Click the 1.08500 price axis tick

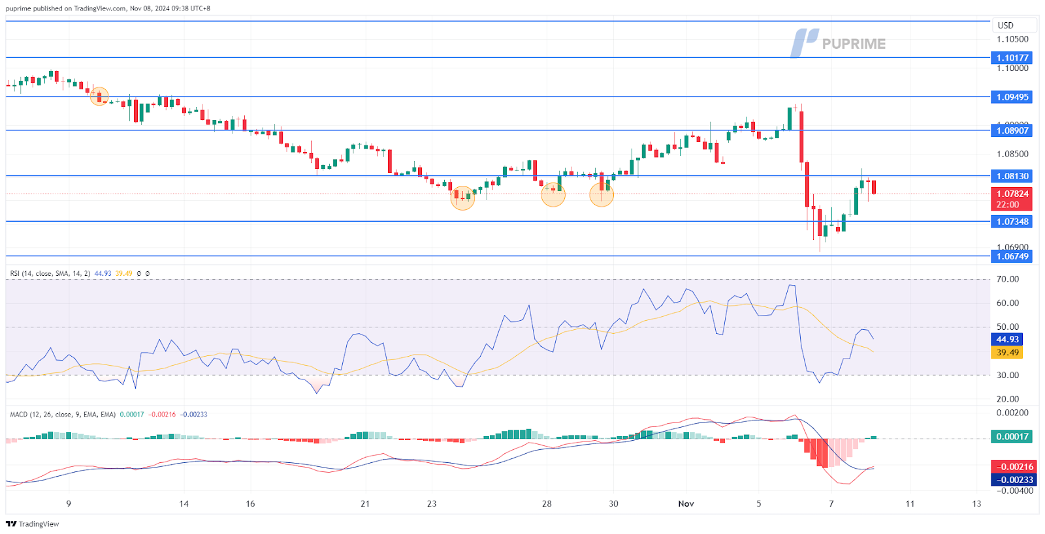pos(1012,155)
